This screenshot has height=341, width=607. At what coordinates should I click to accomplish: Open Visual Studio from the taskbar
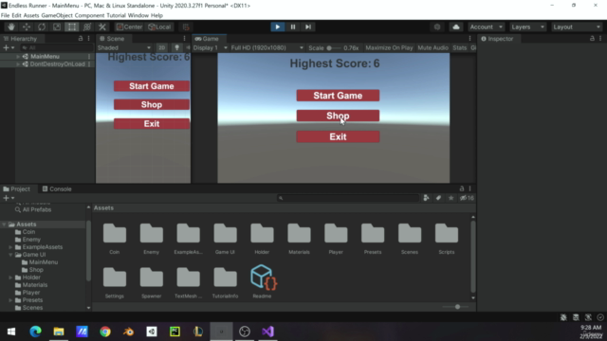[x=267, y=332]
